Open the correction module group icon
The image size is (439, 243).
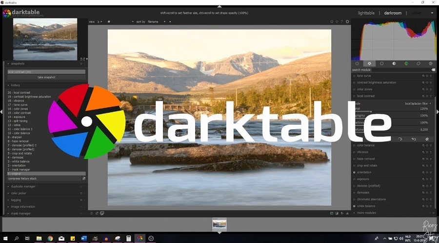click(x=419, y=64)
